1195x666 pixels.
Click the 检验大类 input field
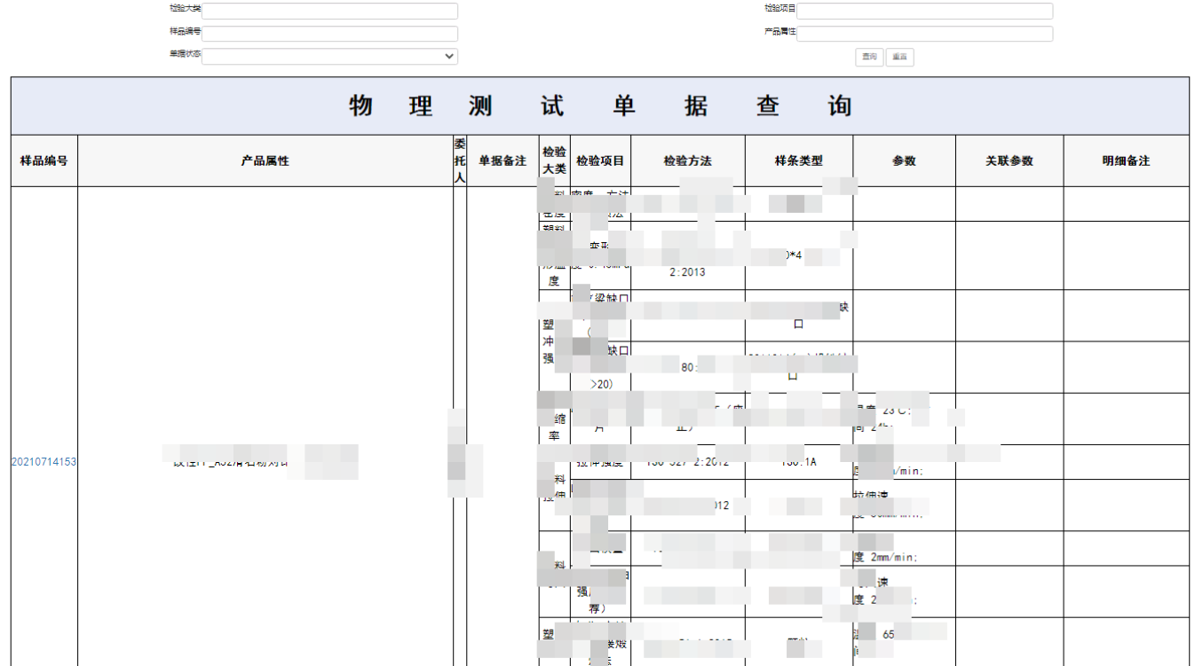click(x=330, y=11)
